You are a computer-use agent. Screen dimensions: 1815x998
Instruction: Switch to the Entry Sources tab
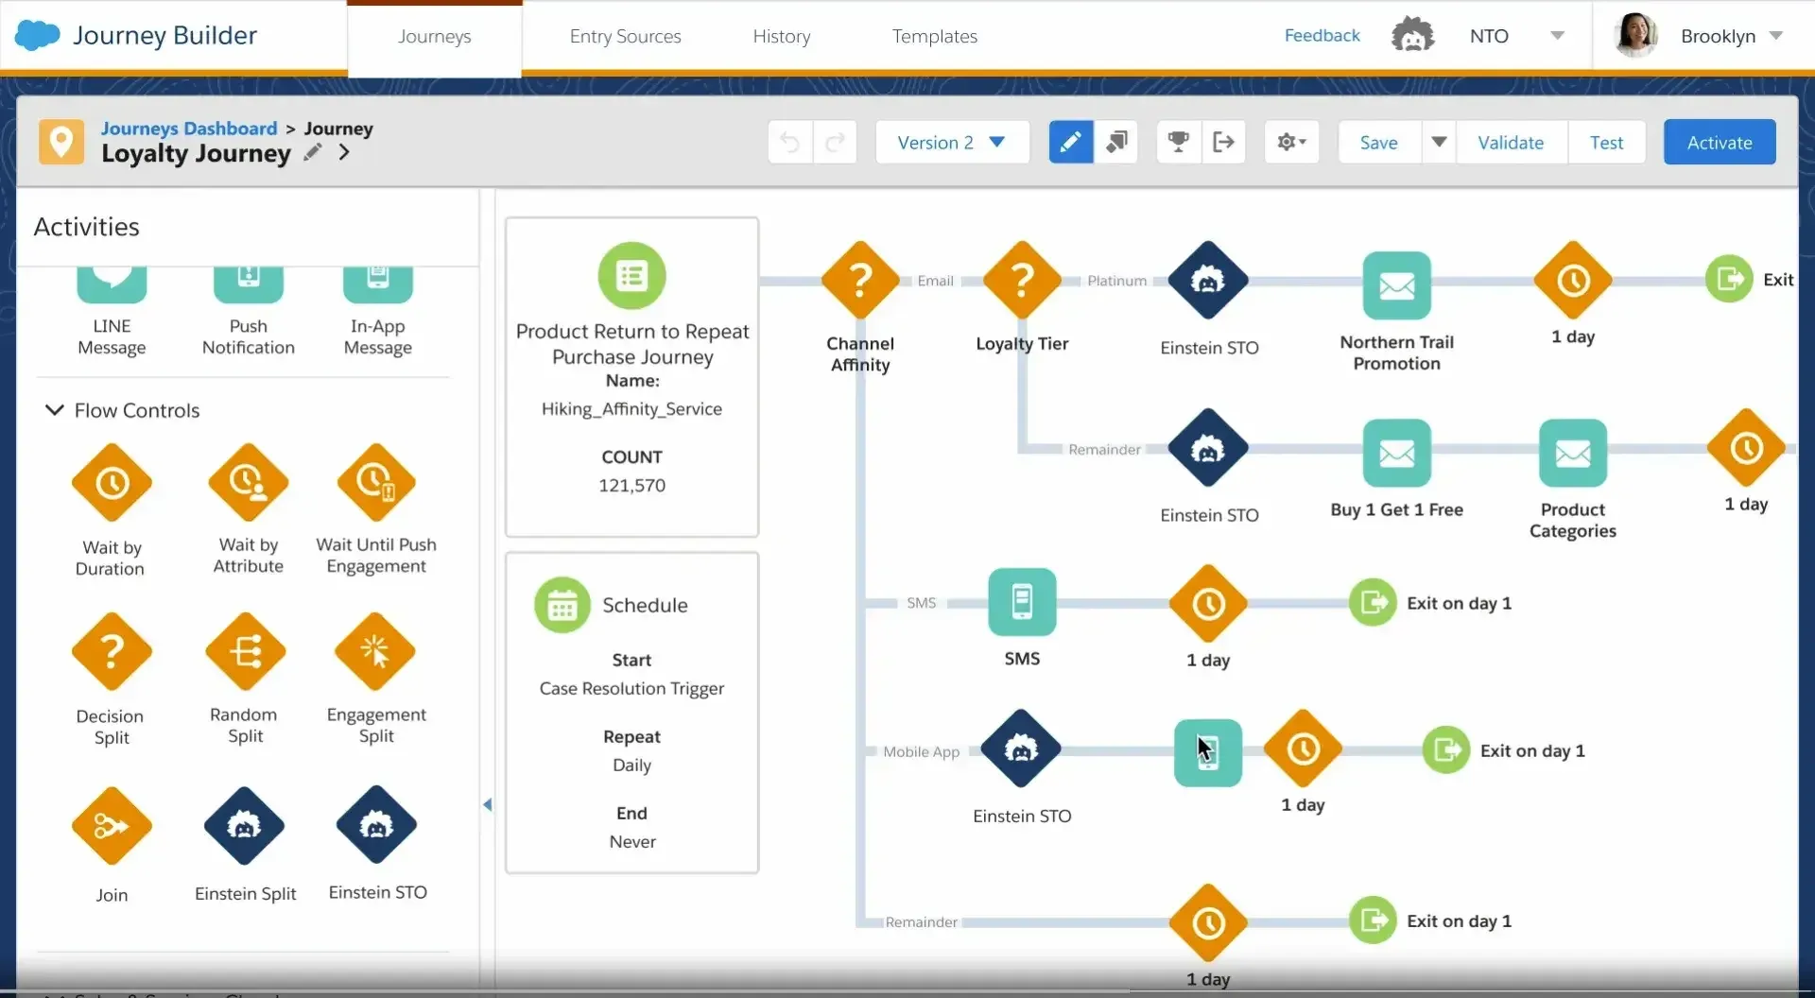pyautogui.click(x=625, y=36)
